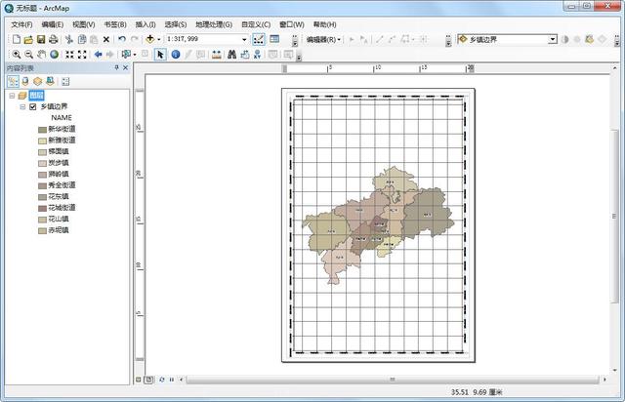The height and width of the screenshot is (402, 625).
Task: Pause map drawing
Action: [x=172, y=380]
